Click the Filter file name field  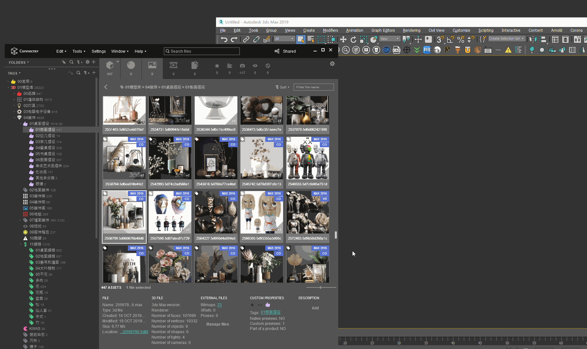[313, 87]
